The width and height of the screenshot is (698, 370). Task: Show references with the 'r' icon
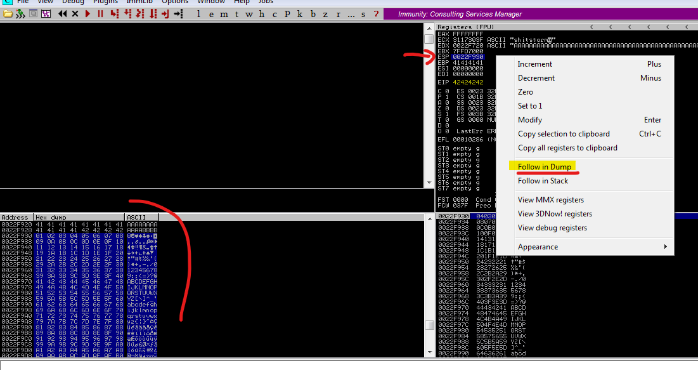click(x=339, y=14)
